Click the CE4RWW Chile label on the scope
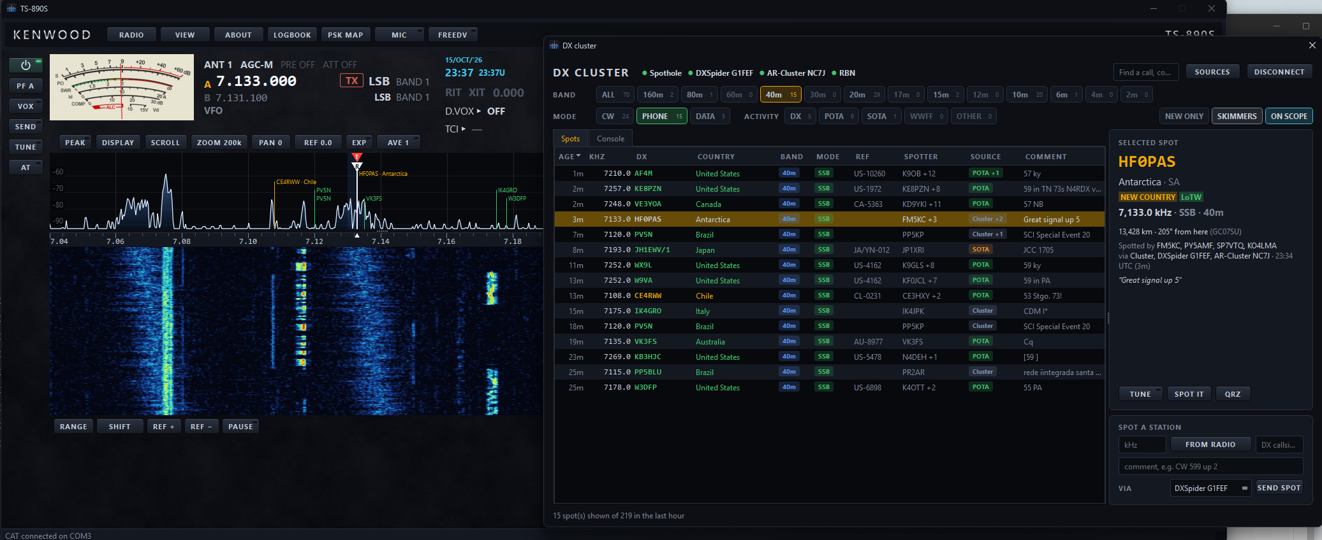This screenshot has height=540, width=1322. click(296, 182)
